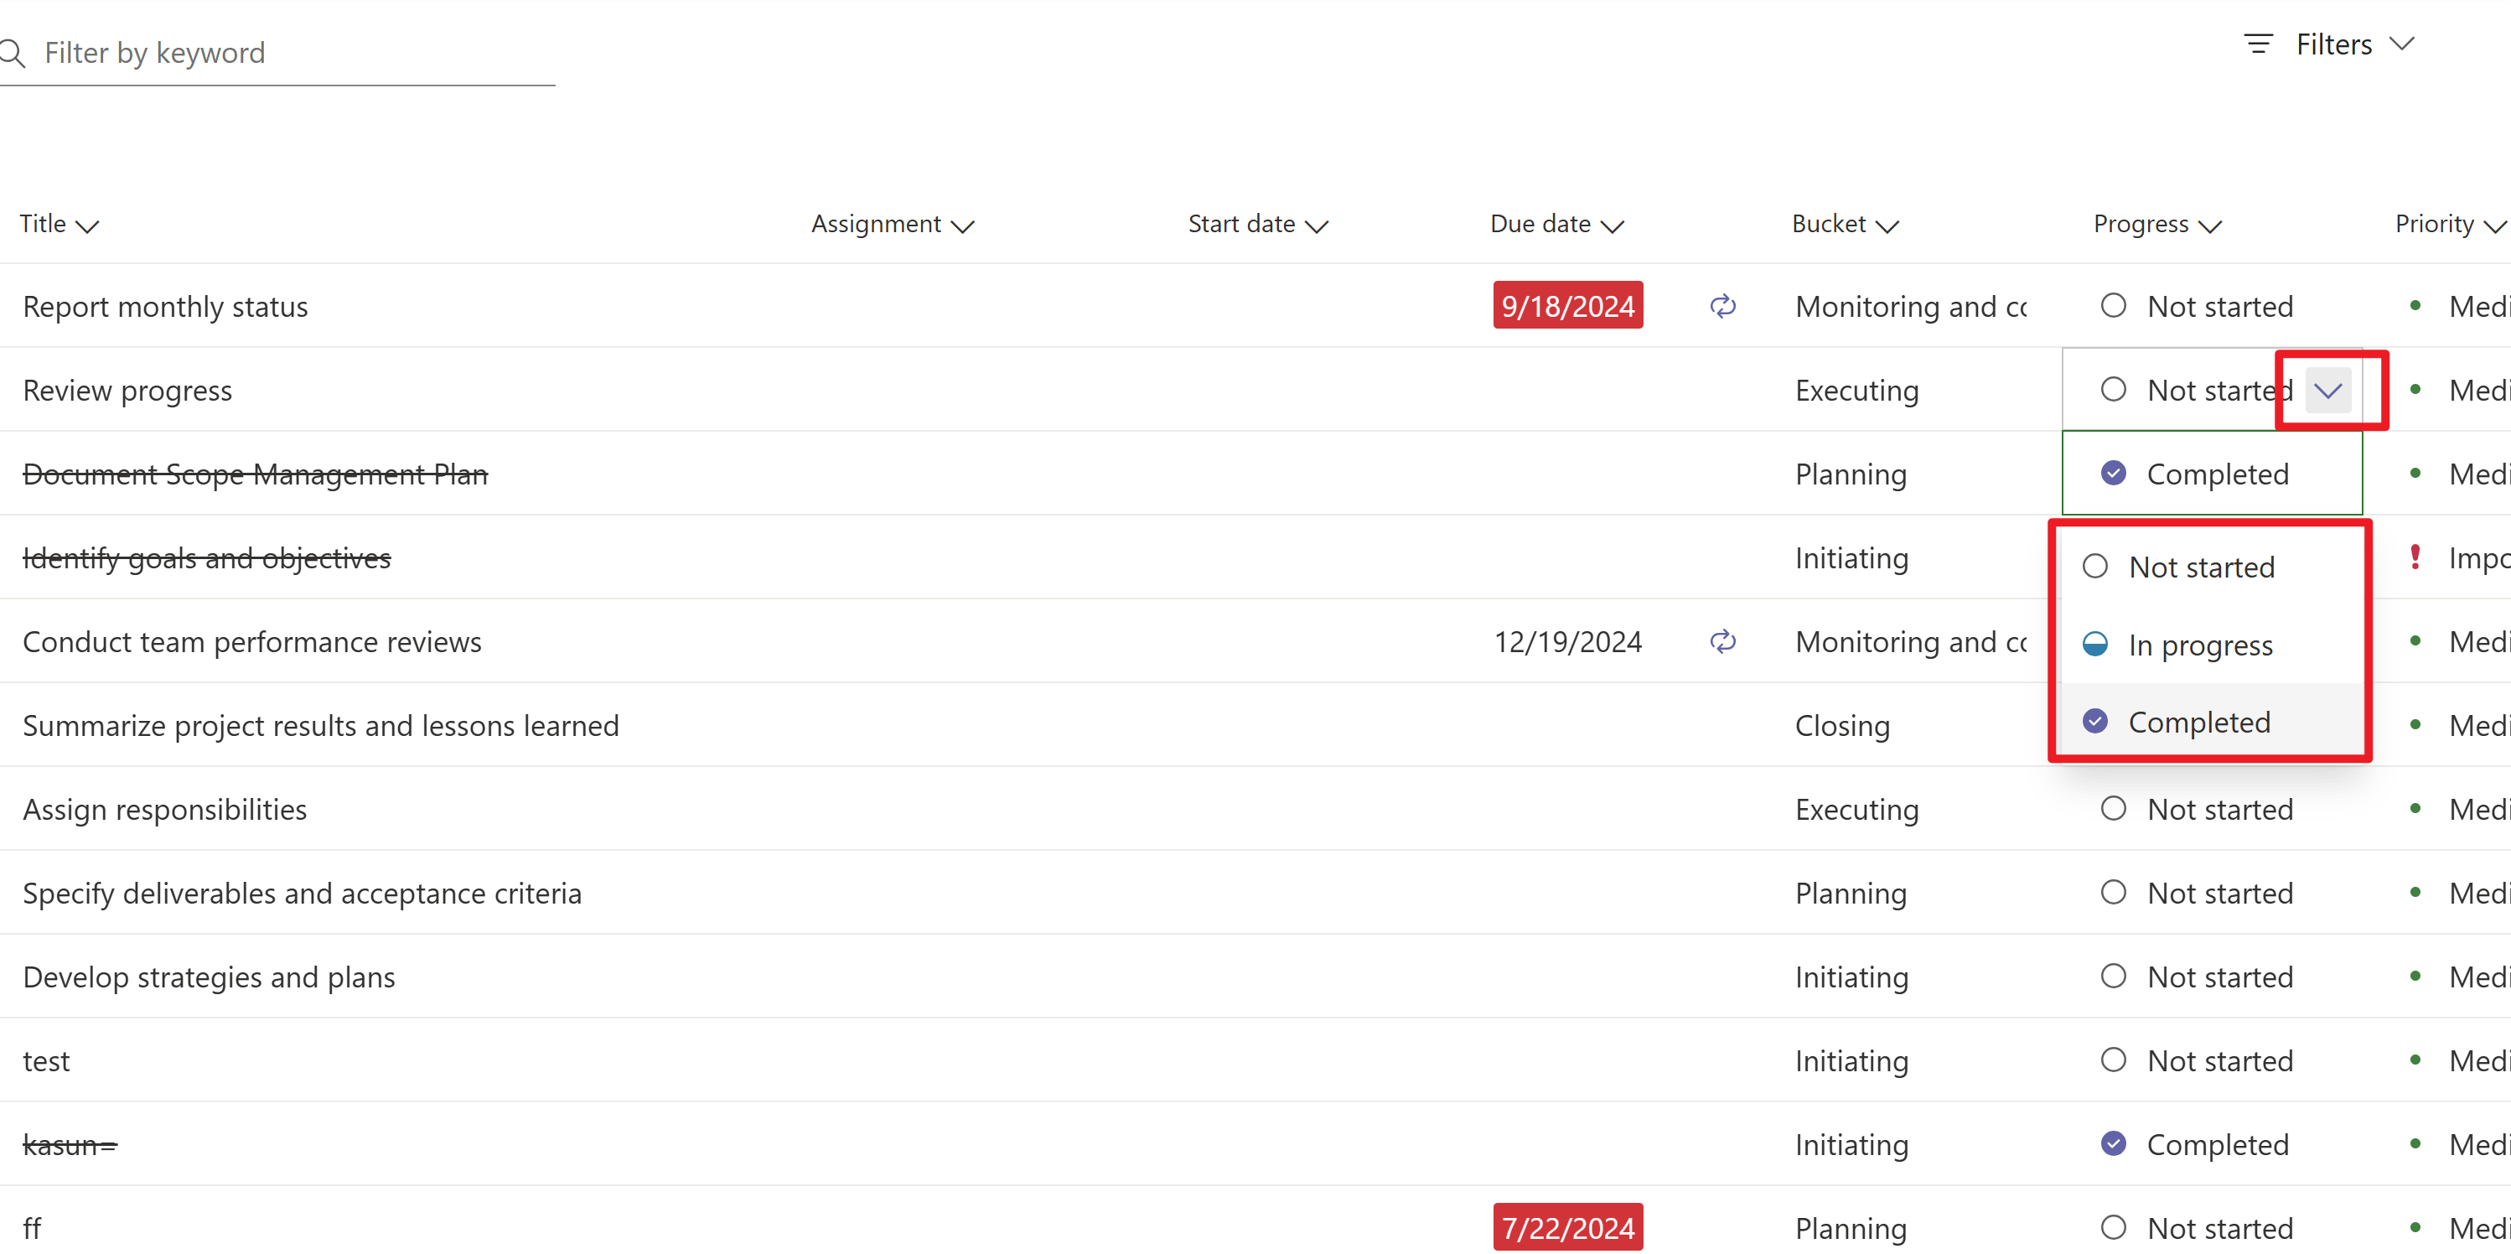2511x1254 pixels.
Task: Select In progress from the status menu
Action: (x=2201, y=644)
